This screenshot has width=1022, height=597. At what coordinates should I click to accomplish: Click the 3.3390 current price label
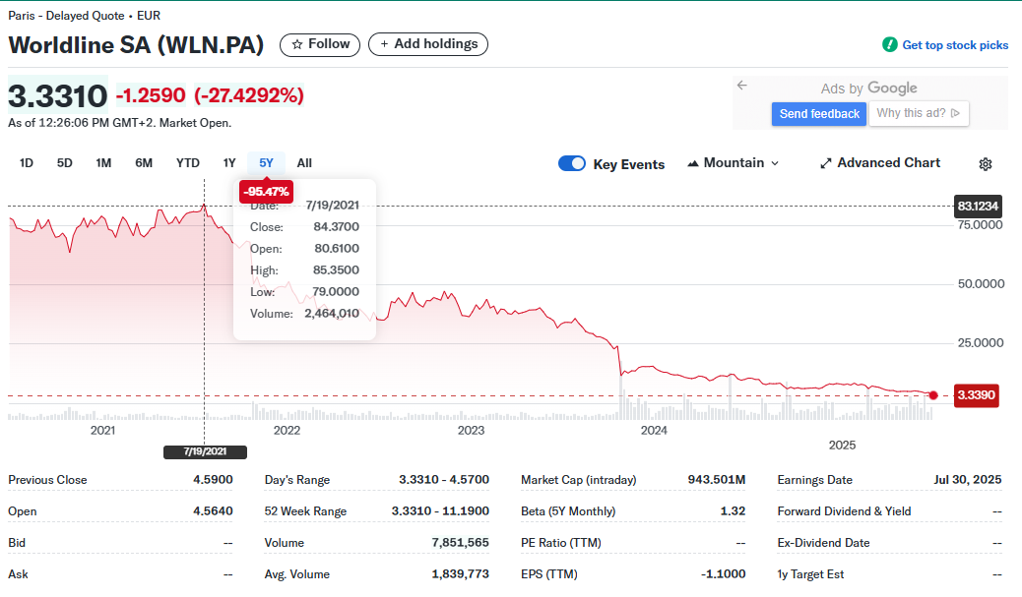(977, 395)
